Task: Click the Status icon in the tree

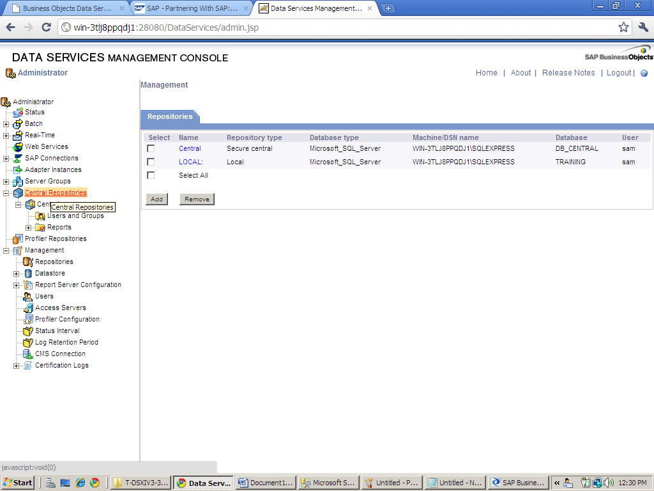Action: [x=17, y=113]
